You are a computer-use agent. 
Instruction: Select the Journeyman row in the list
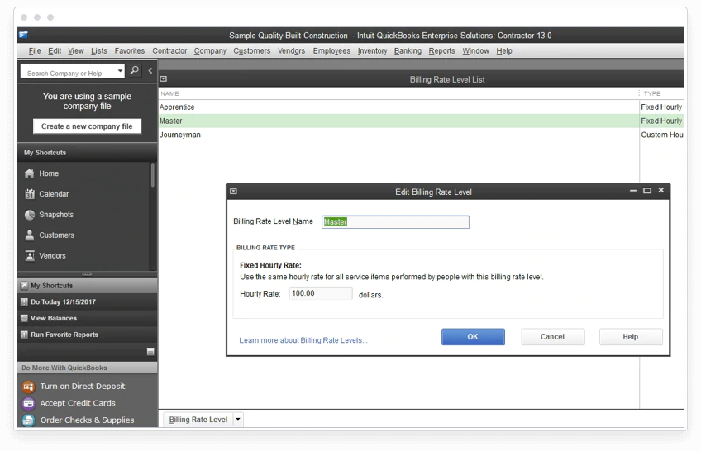421,135
